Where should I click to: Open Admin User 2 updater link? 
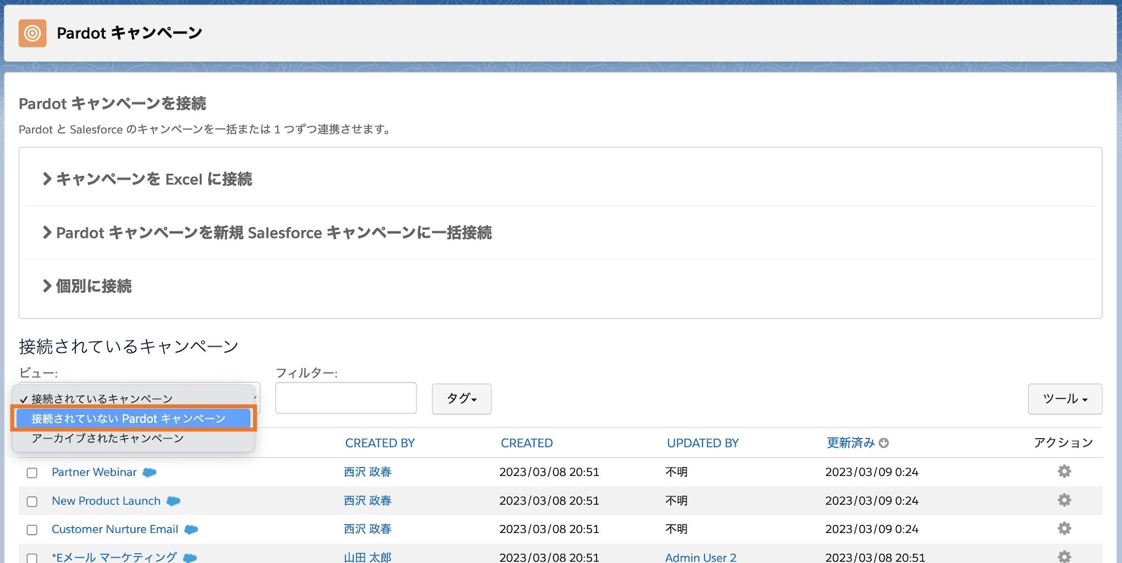[701, 557]
